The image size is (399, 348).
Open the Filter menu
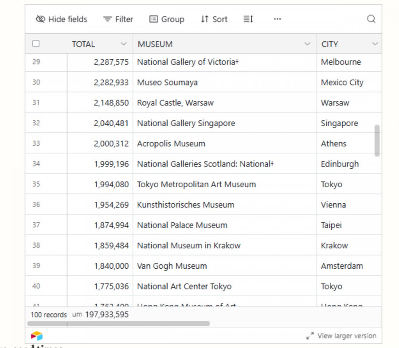(118, 19)
